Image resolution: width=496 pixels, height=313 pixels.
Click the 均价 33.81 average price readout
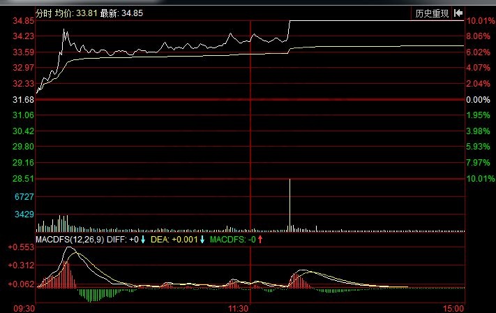79,13
